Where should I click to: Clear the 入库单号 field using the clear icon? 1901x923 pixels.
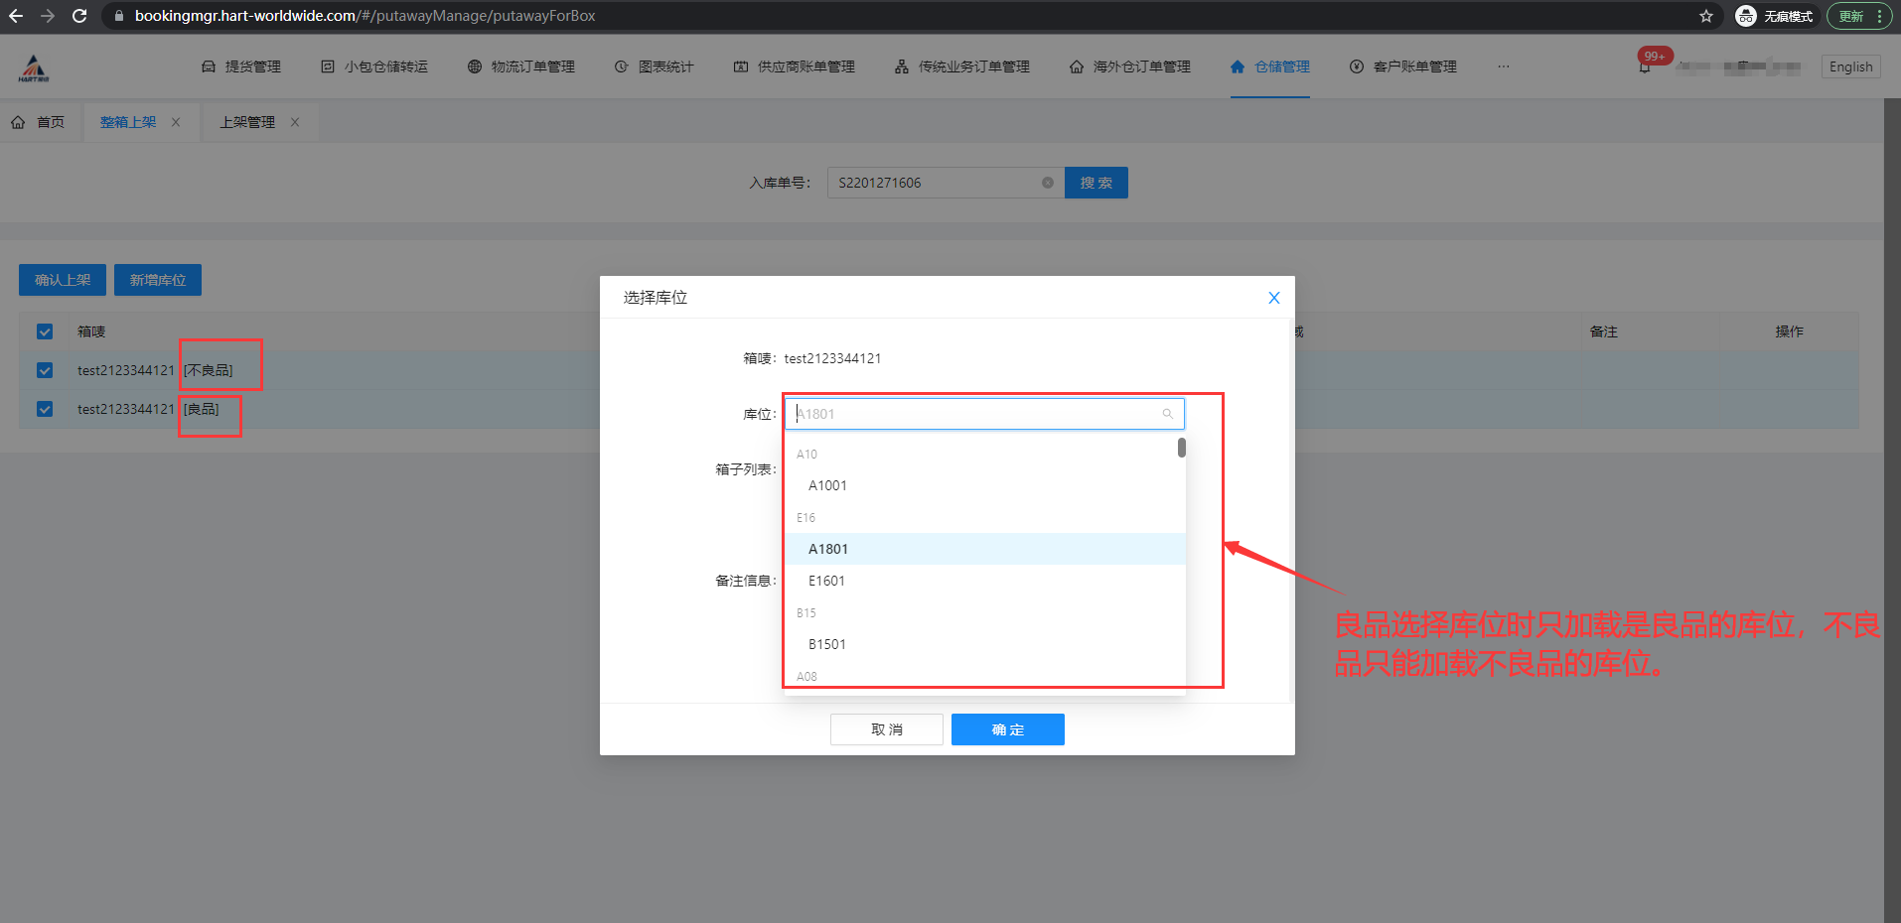pyautogui.click(x=1047, y=183)
